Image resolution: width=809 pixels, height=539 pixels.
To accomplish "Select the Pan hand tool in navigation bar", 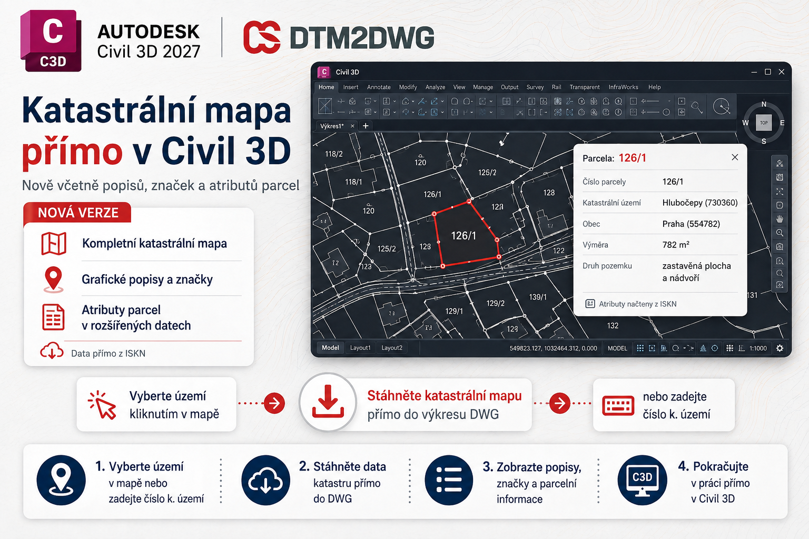I will tap(780, 218).
